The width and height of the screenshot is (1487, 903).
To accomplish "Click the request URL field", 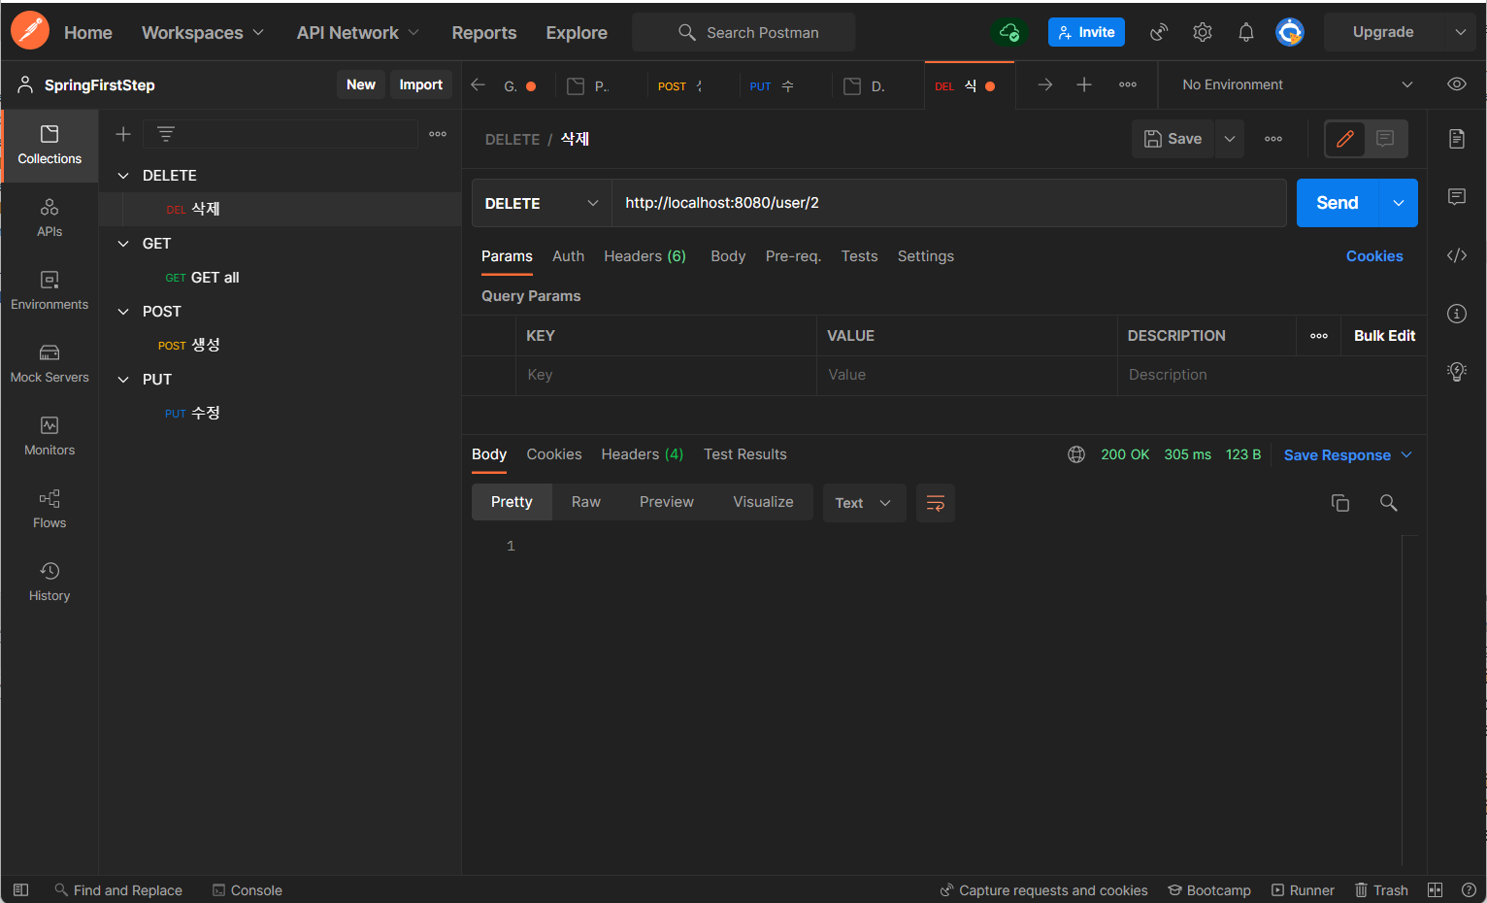I will pyautogui.click(x=949, y=203).
